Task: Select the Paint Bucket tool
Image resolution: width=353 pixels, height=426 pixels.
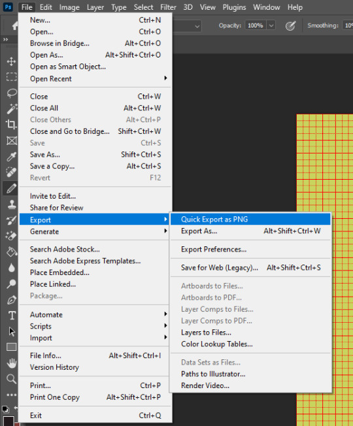Action: point(11,252)
